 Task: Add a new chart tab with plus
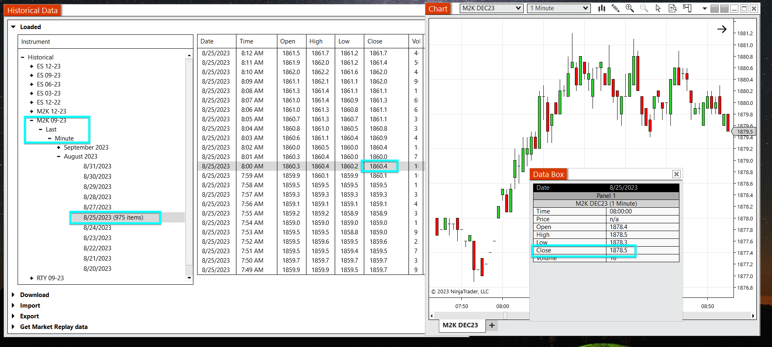click(x=492, y=325)
